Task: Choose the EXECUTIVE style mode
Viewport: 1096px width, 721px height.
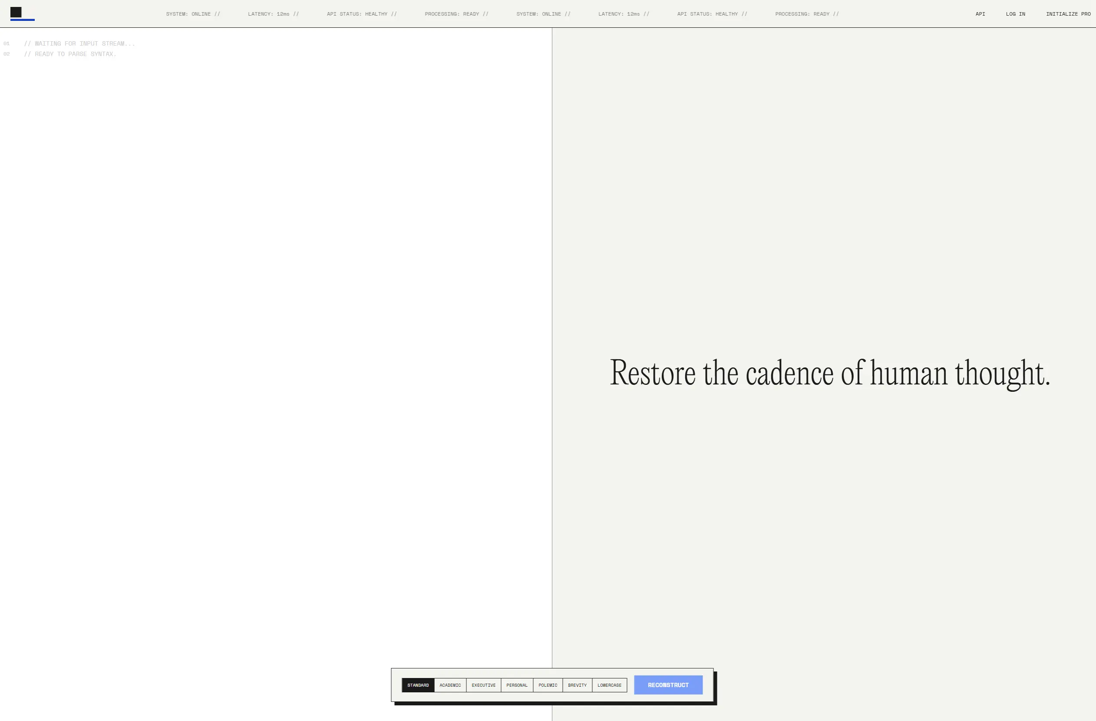Action: coord(483,685)
